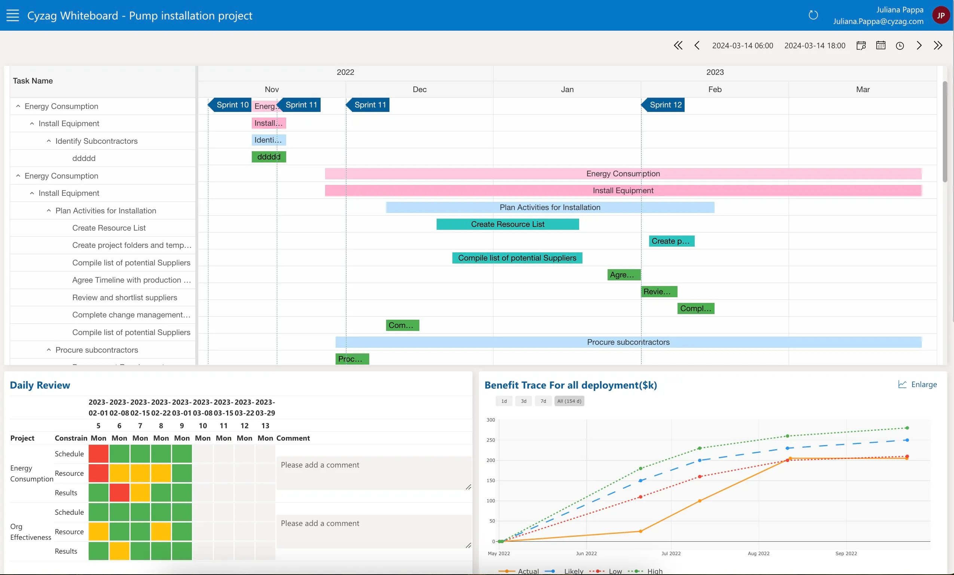Click the Enlarge link on benefit chart

point(924,384)
